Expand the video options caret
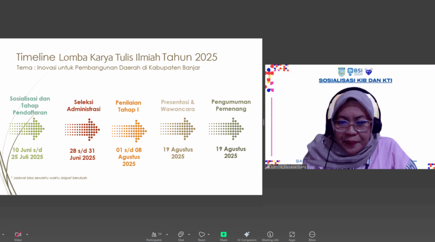 (x=27, y=234)
